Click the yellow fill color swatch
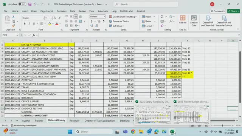This screenshot has height=136, width=242. pos(50,23)
